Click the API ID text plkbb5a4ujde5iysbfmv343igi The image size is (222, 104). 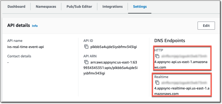113,47
